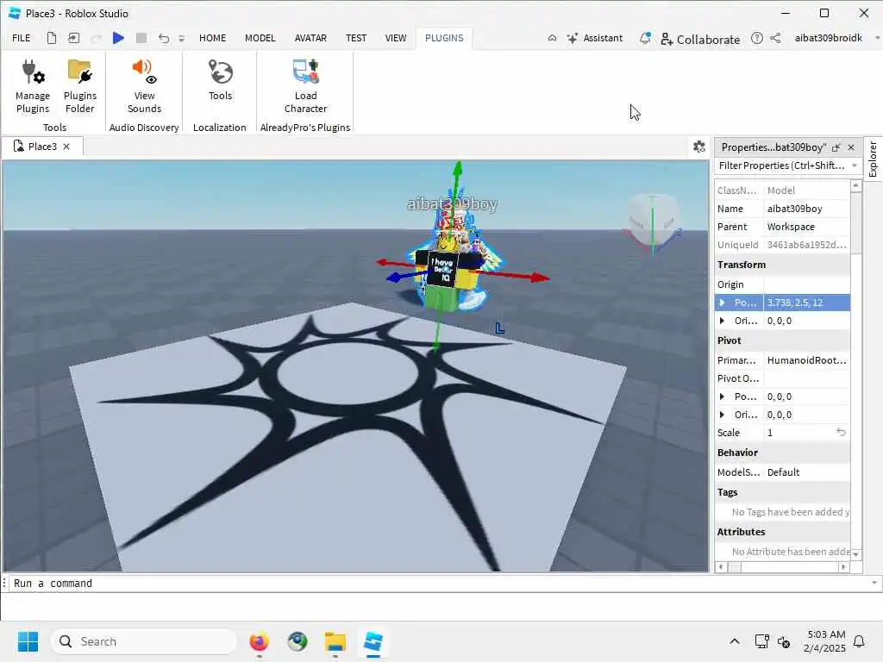Show hidden system tray icons
The image size is (883, 662).
point(735,641)
